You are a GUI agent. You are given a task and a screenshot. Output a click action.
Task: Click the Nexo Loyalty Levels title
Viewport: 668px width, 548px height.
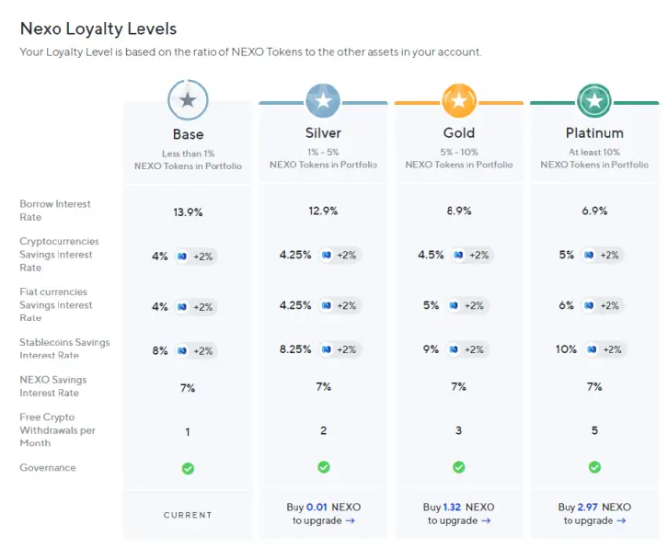click(x=98, y=29)
